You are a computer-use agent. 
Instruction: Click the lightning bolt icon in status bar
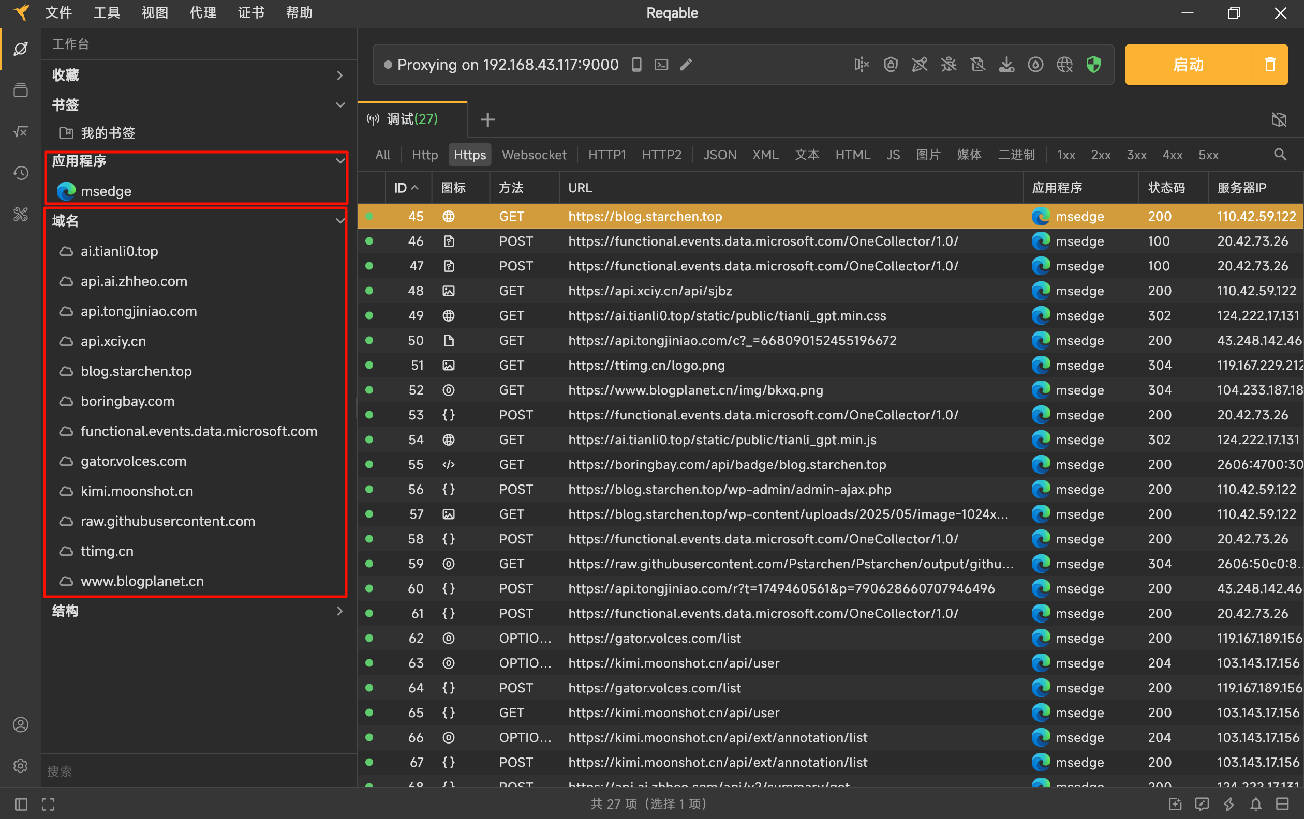tap(1229, 805)
